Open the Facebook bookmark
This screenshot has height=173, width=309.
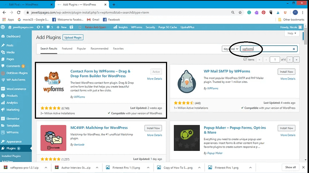[112, 20]
